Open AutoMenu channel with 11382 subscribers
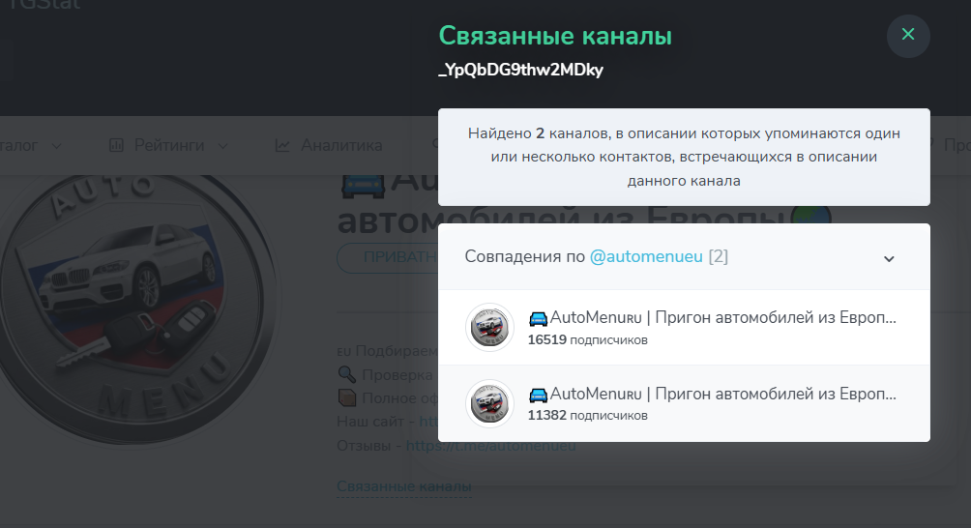This screenshot has width=971, height=528. click(685, 403)
